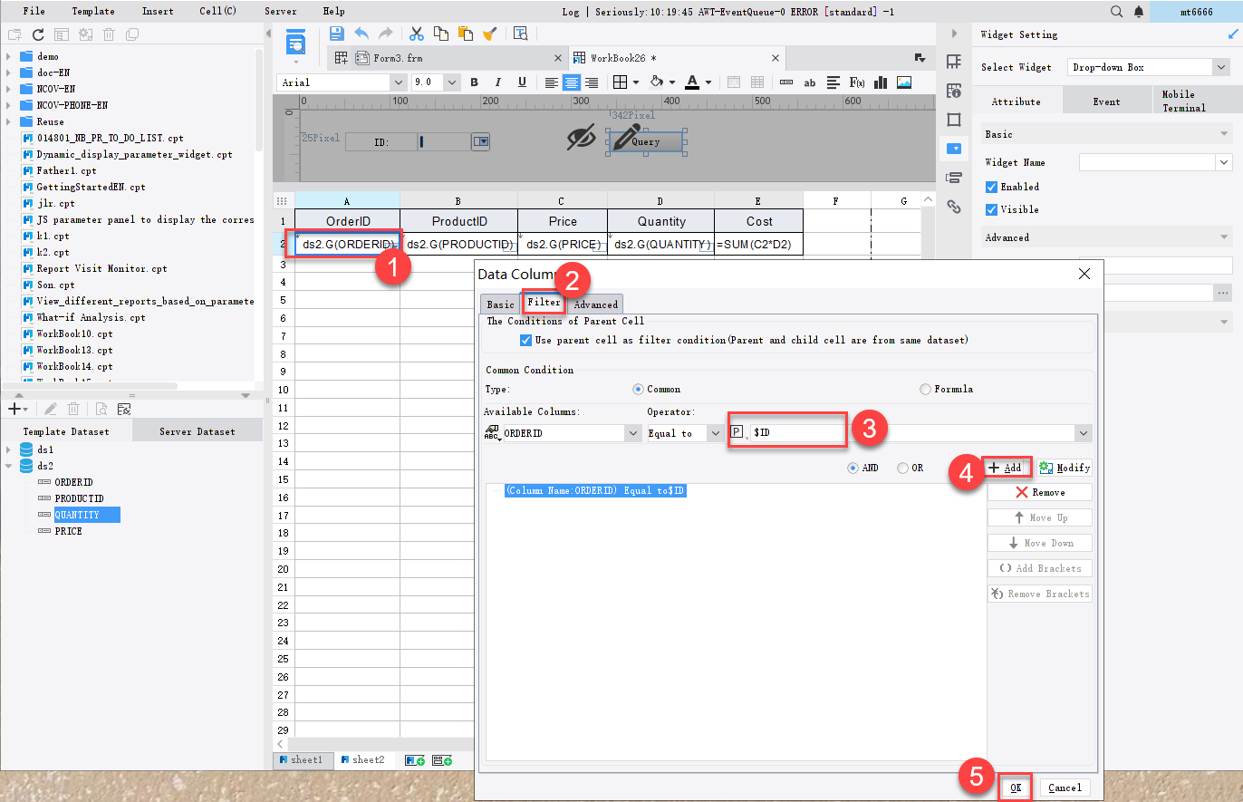Open the formula editor with the F(x) icon

coord(857,82)
